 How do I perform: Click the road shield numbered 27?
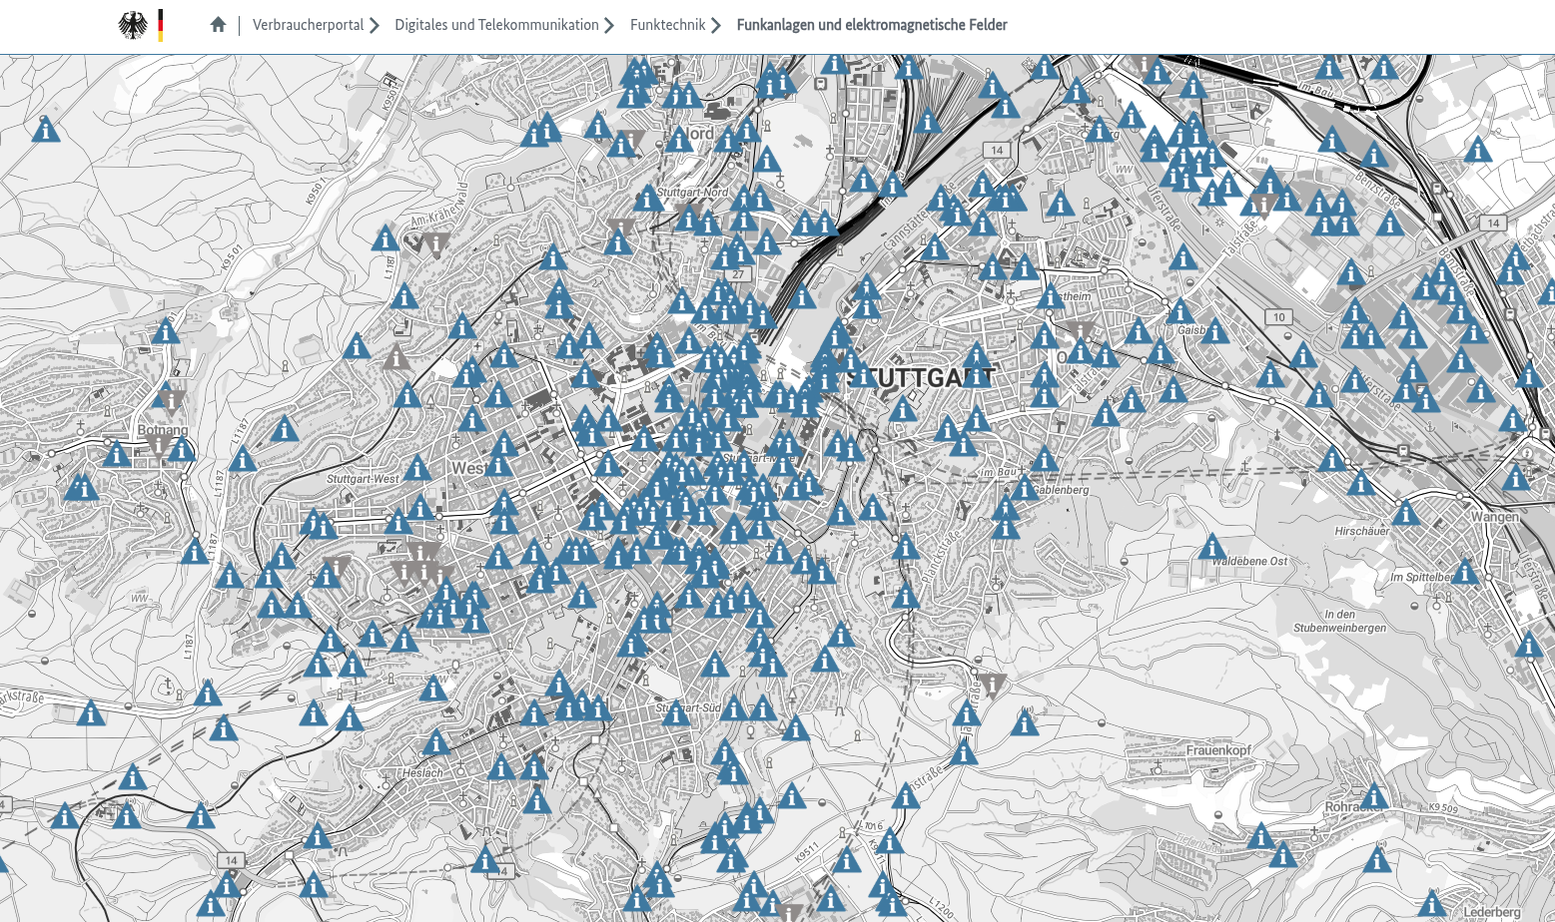click(737, 274)
